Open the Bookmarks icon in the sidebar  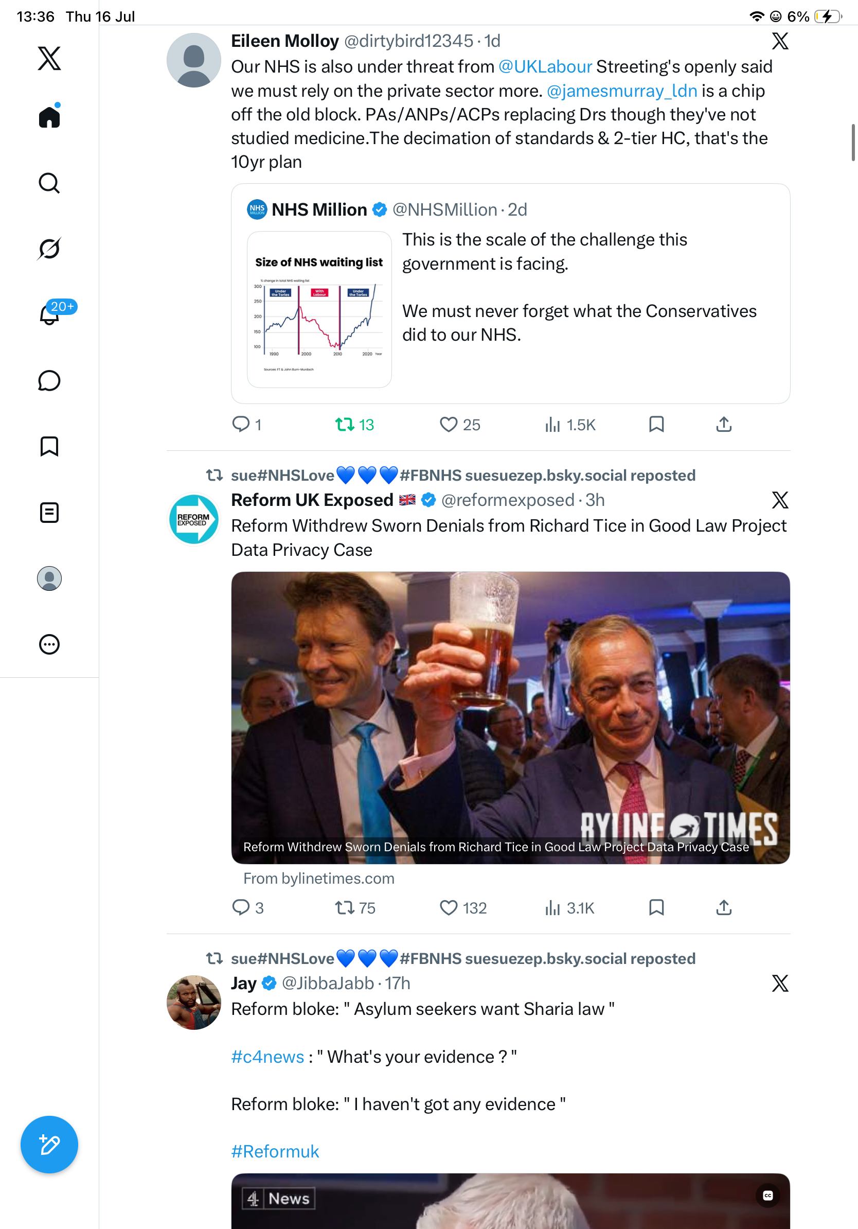49,446
